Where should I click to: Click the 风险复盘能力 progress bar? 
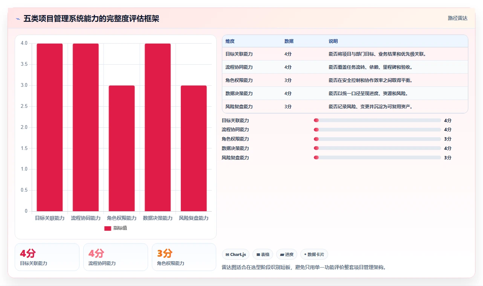(377, 158)
